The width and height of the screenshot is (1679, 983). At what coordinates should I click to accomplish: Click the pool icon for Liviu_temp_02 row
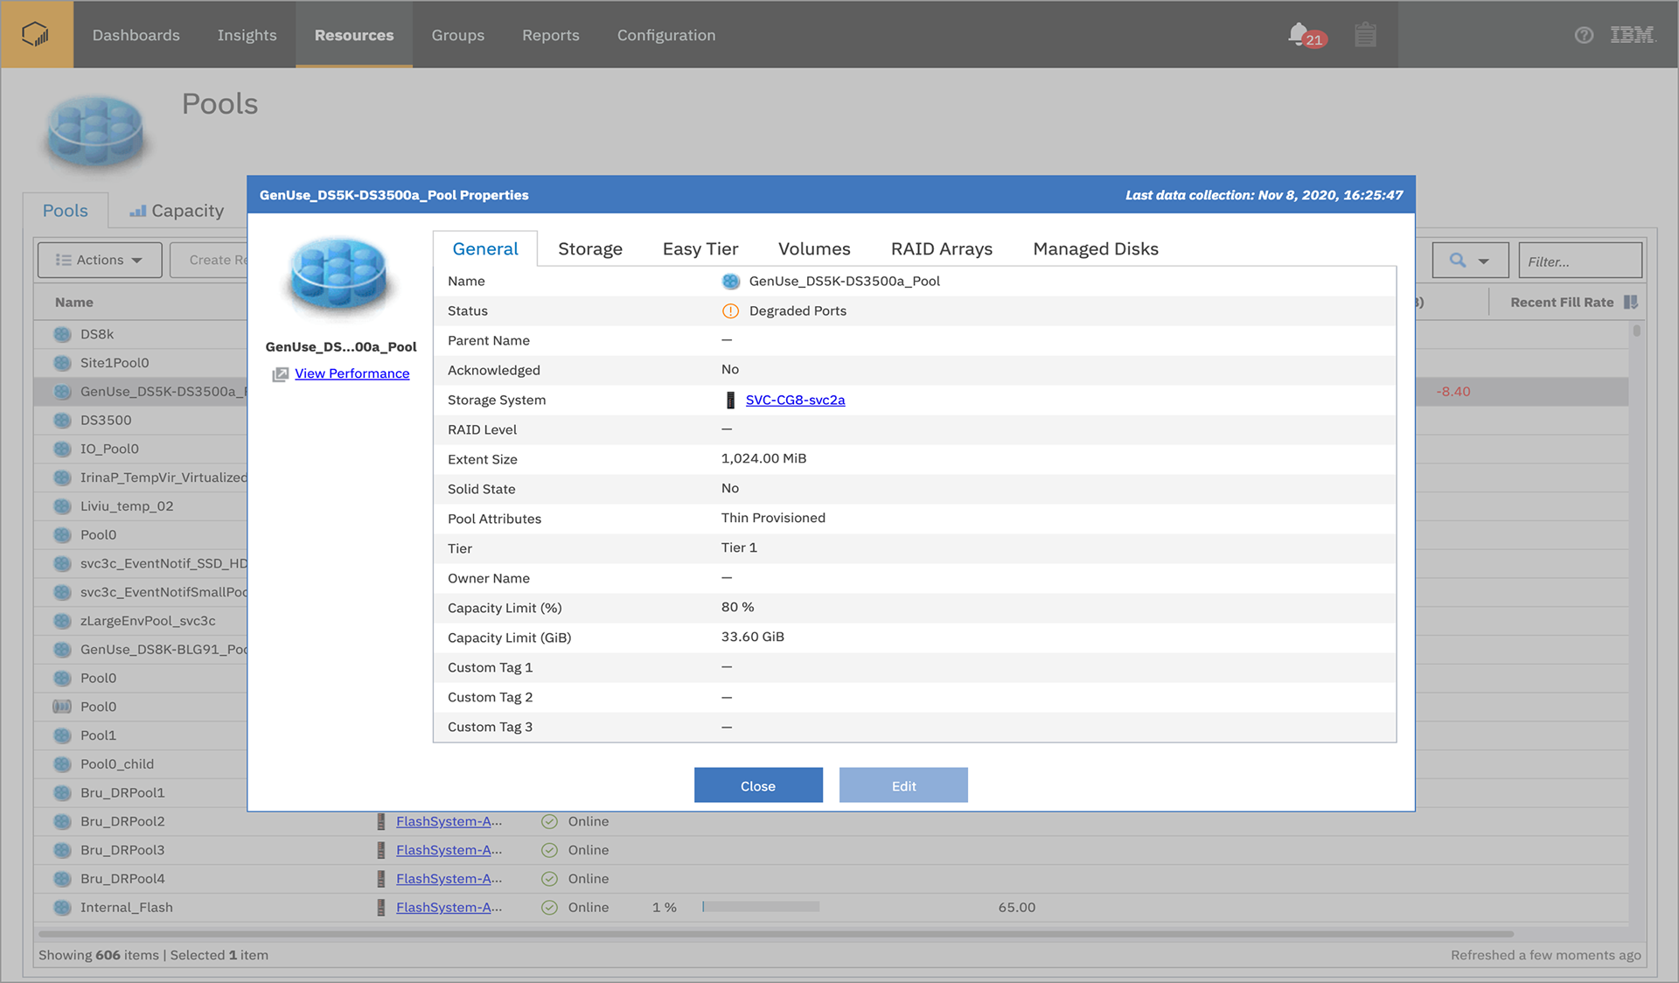62,506
